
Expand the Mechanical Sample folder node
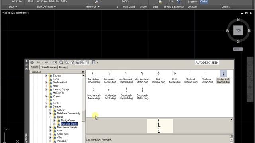pyautogui.click(x=50, y=127)
